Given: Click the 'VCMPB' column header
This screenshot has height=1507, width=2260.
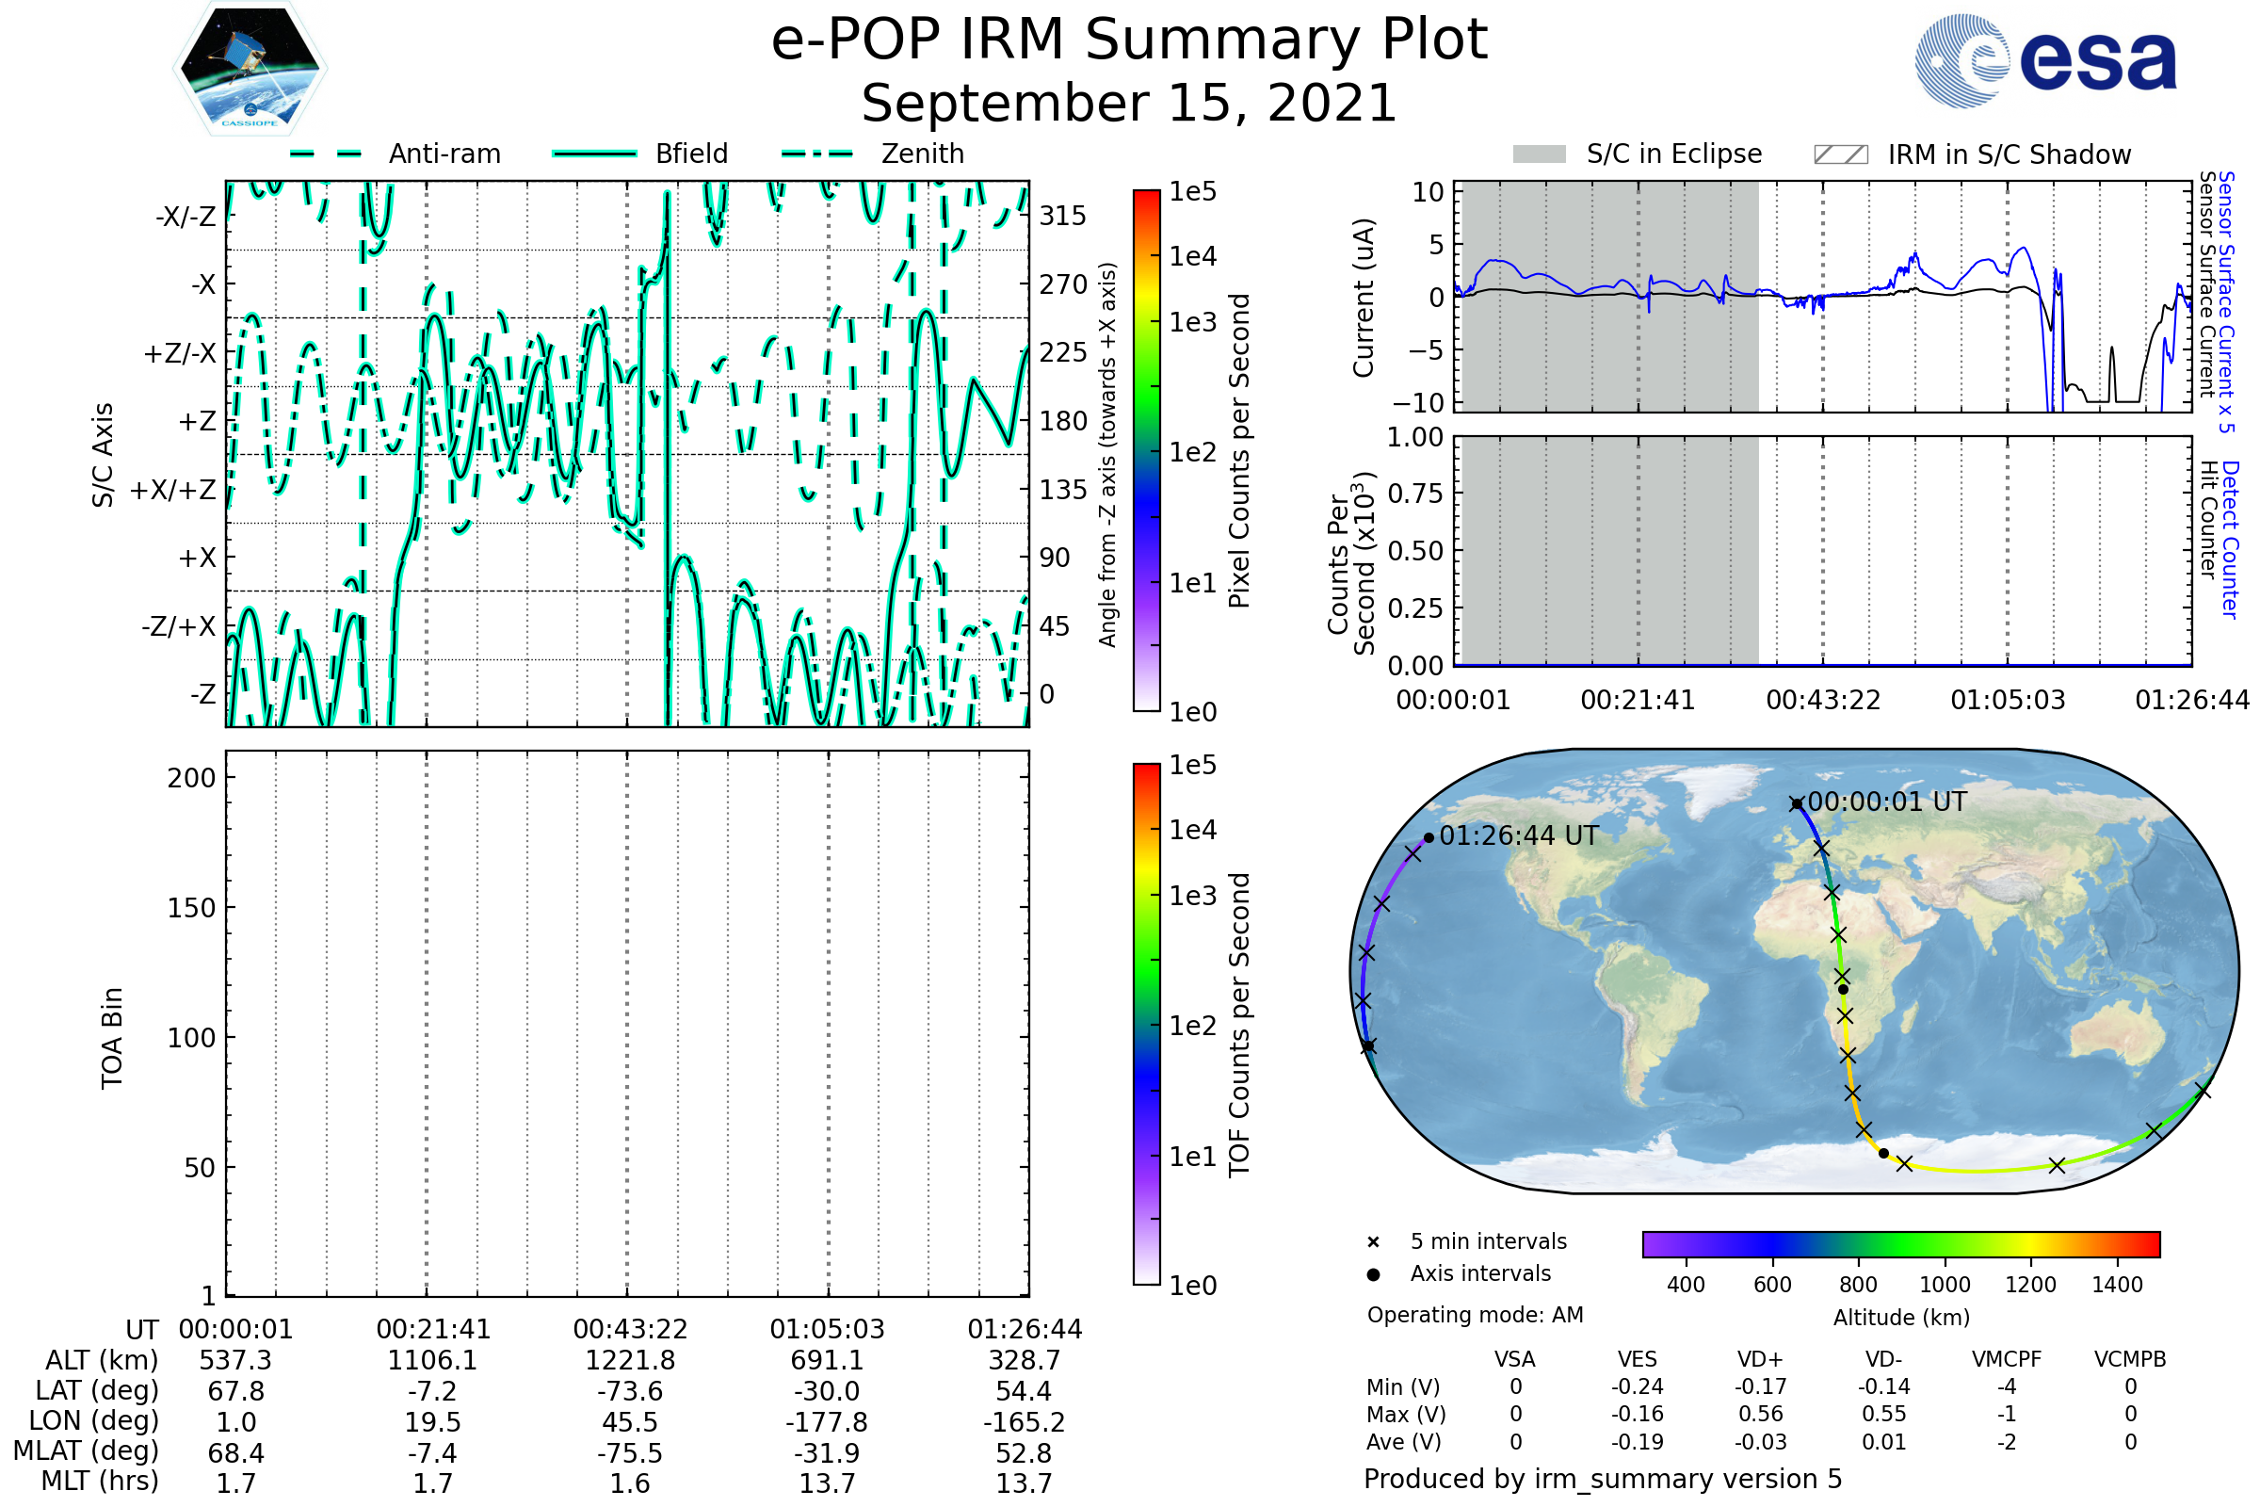Looking at the screenshot, I should click(2130, 1359).
